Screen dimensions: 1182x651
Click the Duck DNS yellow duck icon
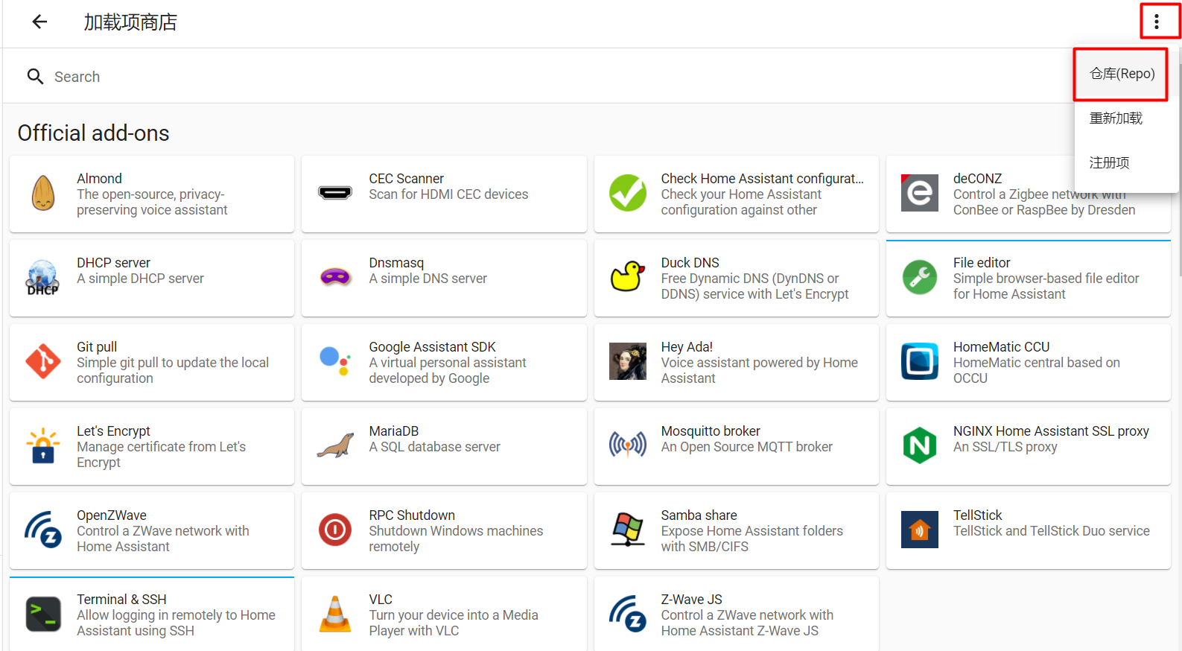(x=628, y=276)
